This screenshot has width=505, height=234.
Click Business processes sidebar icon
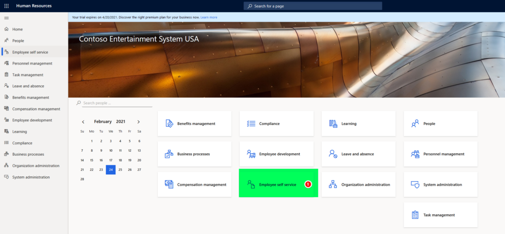6,154
